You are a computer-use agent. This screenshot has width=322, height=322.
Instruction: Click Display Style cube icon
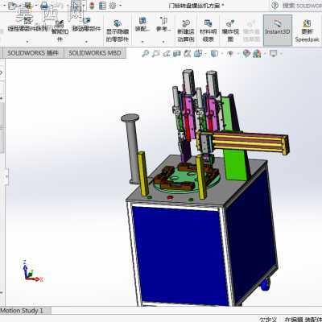pyautogui.click(x=214, y=54)
